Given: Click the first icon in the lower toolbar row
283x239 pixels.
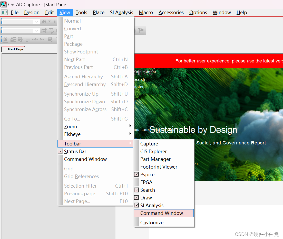Looking at the screenshot, I should click(x=5, y=40).
